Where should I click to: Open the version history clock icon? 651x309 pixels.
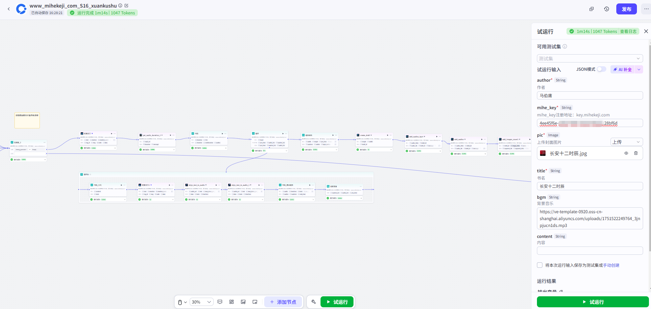point(607,9)
